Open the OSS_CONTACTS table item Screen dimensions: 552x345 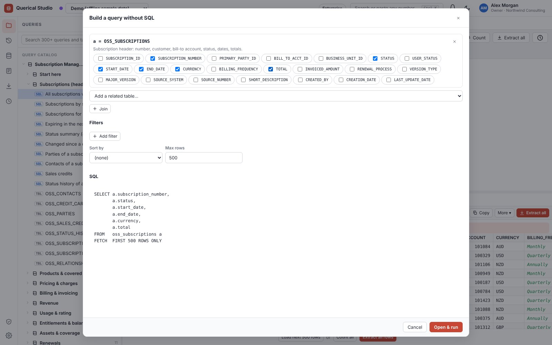pos(50,194)
